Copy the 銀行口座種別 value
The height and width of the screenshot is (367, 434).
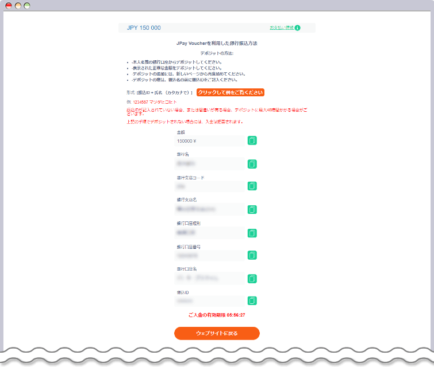pos(252,233)
